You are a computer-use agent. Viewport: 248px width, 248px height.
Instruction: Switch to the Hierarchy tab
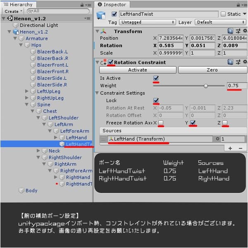pos(18,5)
